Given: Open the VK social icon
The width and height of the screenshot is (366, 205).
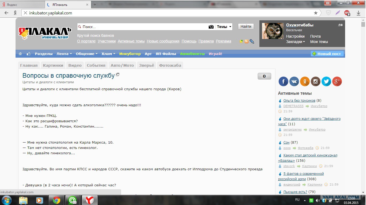Looking at the screenshot, I should [x=294, y=81].
